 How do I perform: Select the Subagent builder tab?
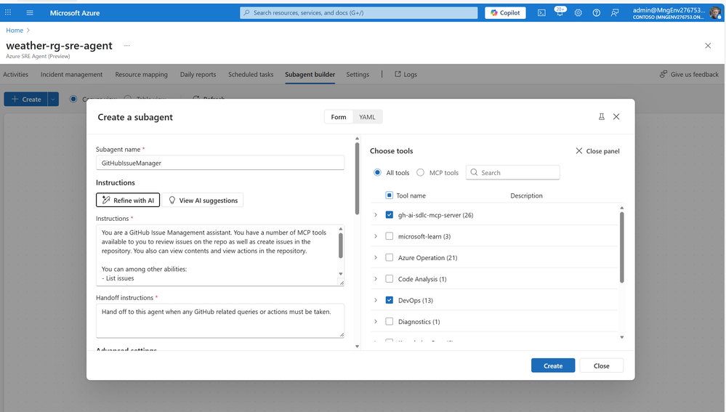pyautogui.click(x=310, y=74)
